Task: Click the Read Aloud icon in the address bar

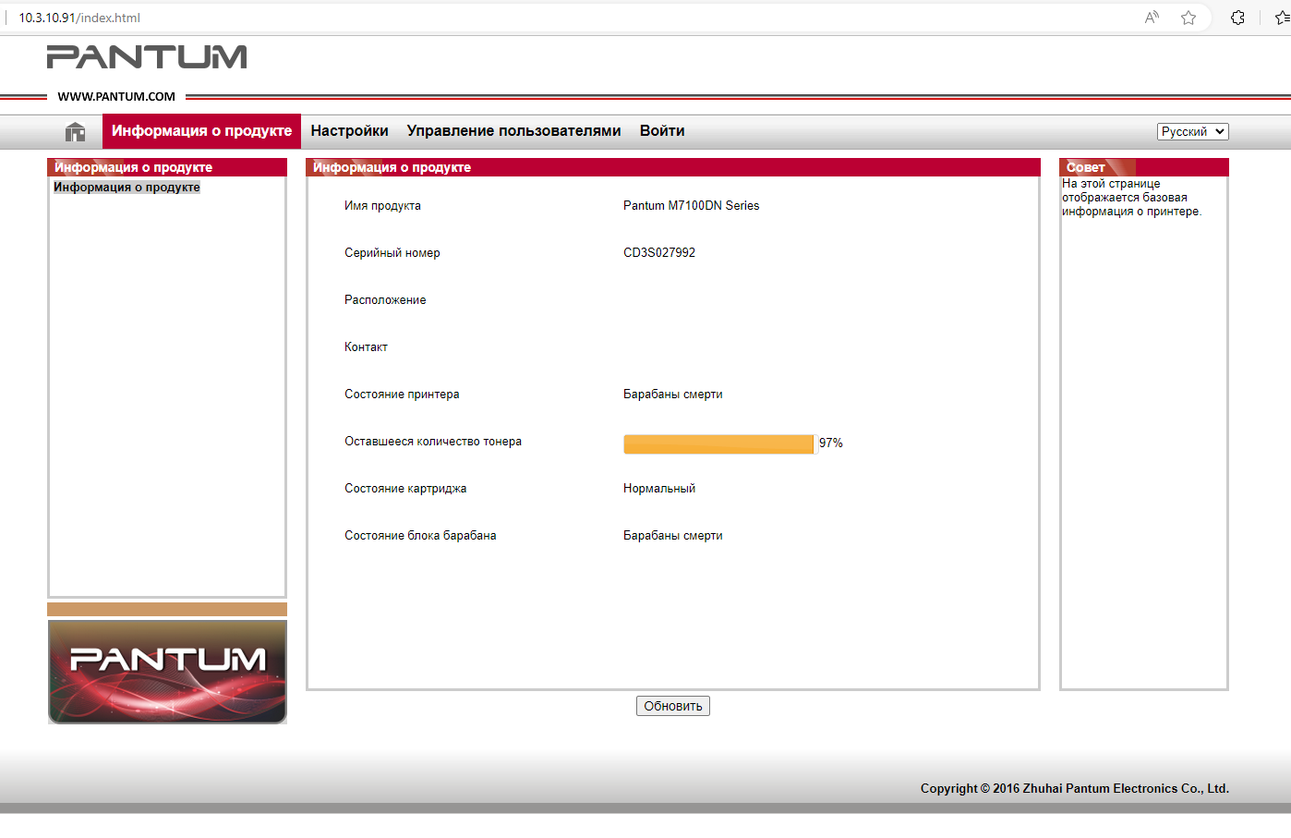Action: [1152, 18]
